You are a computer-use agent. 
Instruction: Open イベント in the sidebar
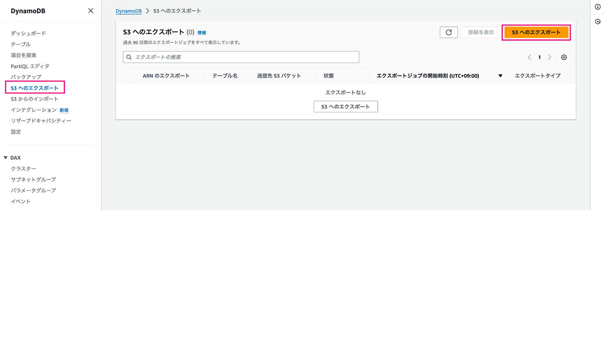tap(21, 201)
